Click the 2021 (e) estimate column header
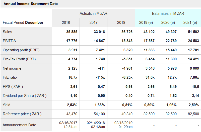Viewport: 201px width, 132px height. pyautogui.click(x=190, y=23)
